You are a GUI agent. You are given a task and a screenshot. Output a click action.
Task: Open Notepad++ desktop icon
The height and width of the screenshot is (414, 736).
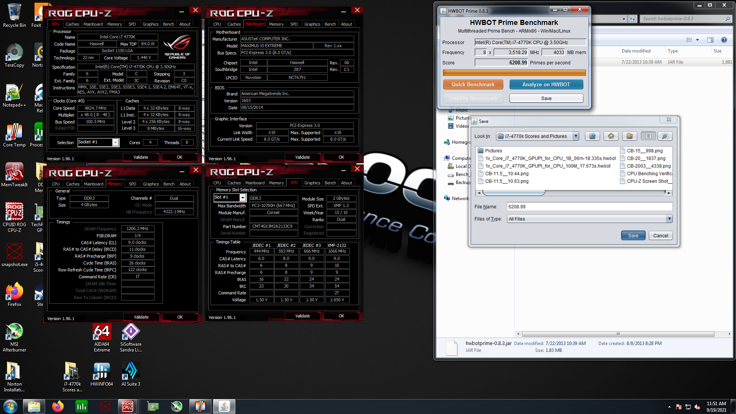pyautogui.click(x=14, y=95)
